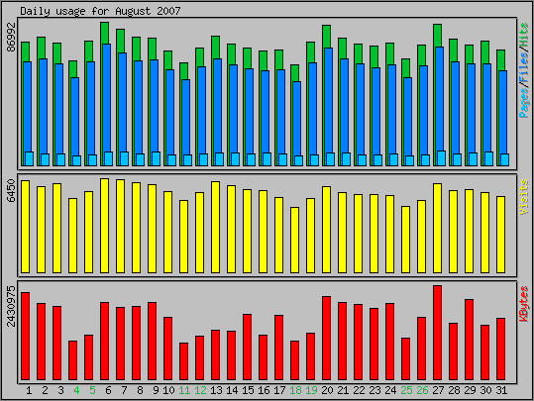Click the yellow "Visits" legend label

coord(524,197)
